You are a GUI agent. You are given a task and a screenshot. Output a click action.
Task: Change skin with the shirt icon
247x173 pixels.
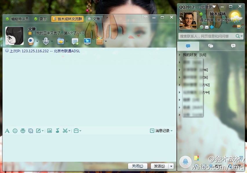click(214, 6)
